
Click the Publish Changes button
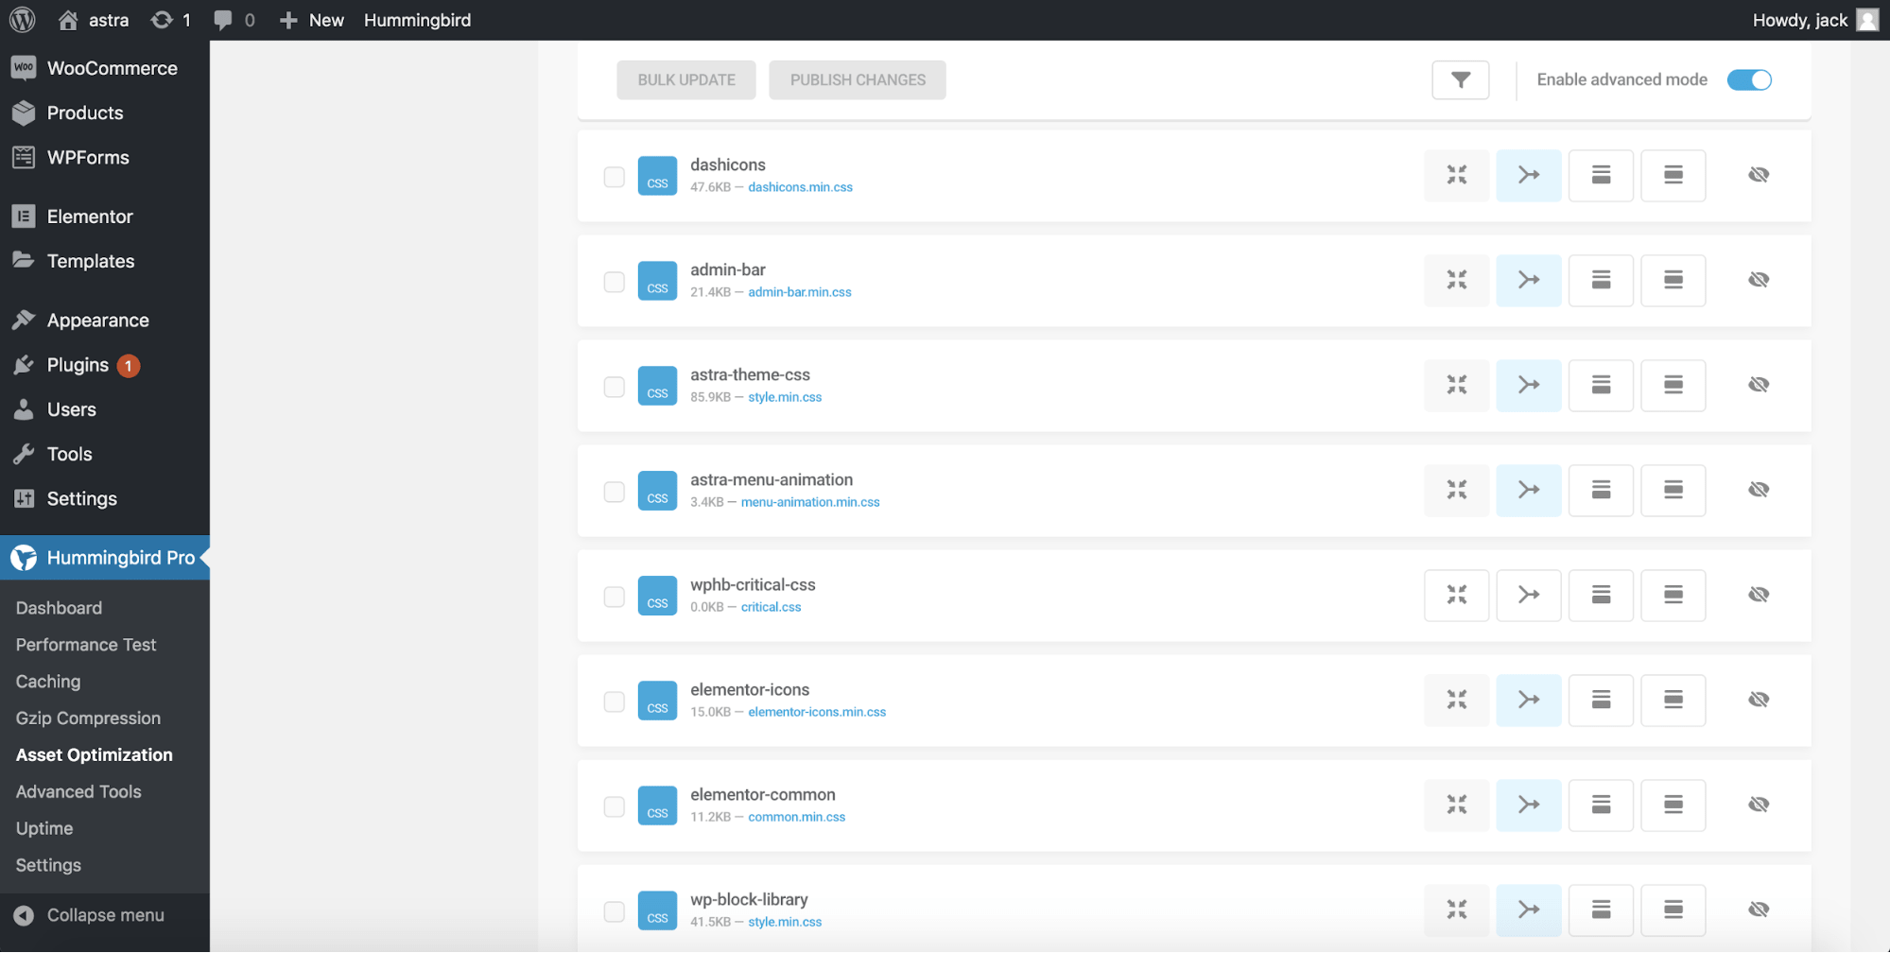pyautogui.click(x=857, y=79)
